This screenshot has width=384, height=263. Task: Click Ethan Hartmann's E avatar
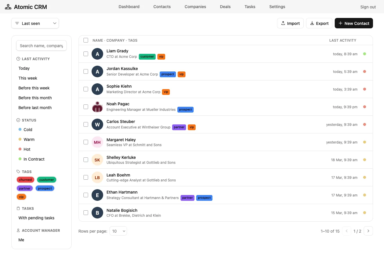click(x=97, y=195)
